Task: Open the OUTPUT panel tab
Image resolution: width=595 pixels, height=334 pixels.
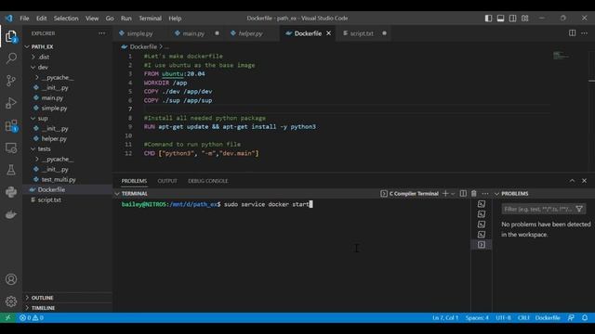Action: click(167, 181)
